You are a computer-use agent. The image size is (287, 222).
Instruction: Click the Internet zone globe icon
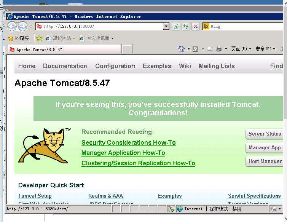click(x=180, y=209)
